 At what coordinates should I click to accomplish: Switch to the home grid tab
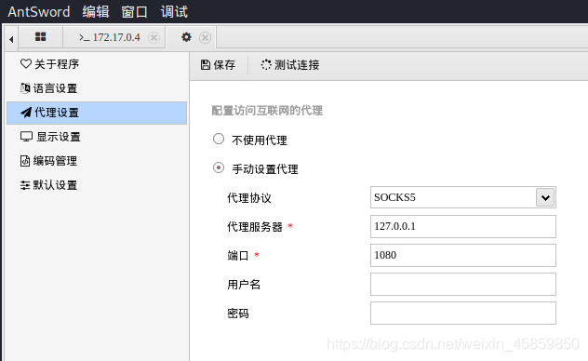point(41,37)
